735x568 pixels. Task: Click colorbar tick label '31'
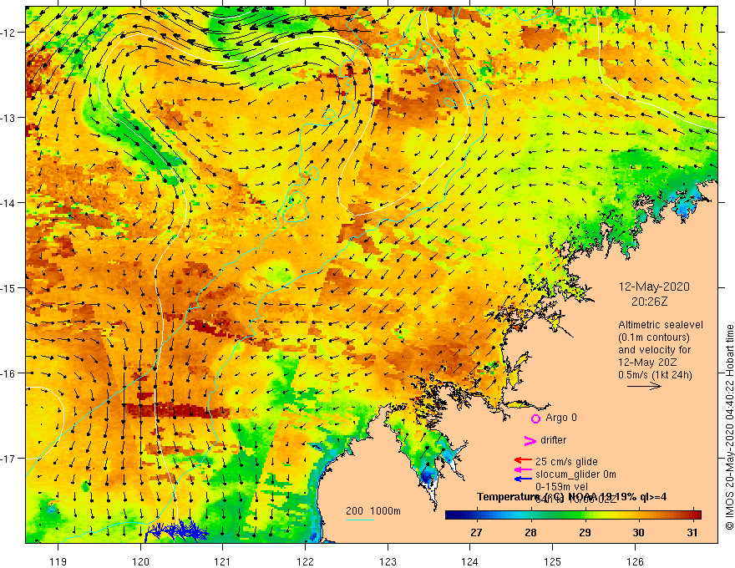pos(692,532)
